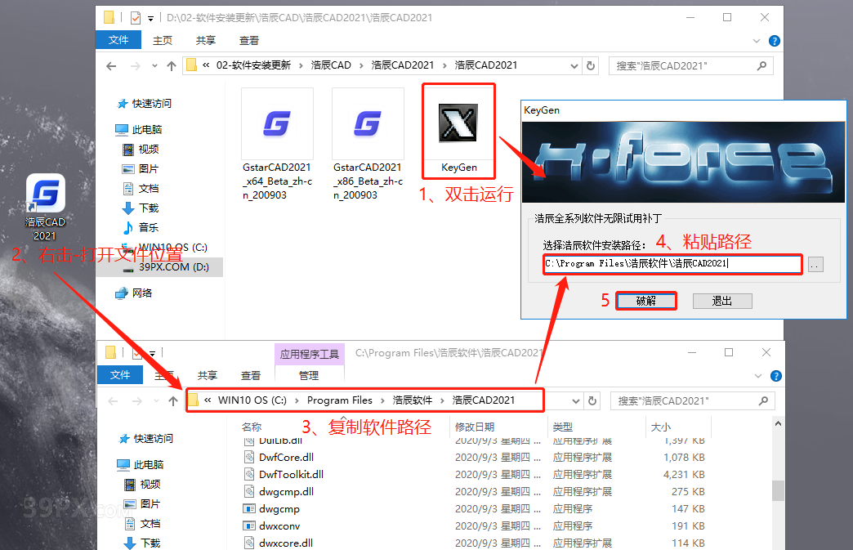Sort by the 大小 column header
Viewport: 853px width, 550px height.
(x=661, y=427)
